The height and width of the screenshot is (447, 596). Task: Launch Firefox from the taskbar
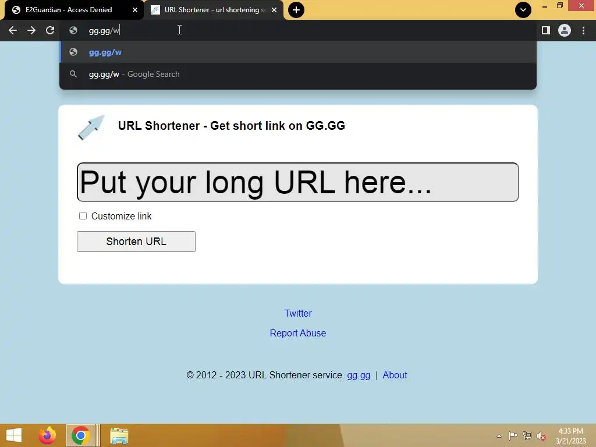pyautogui.click(x=47, y=435)
